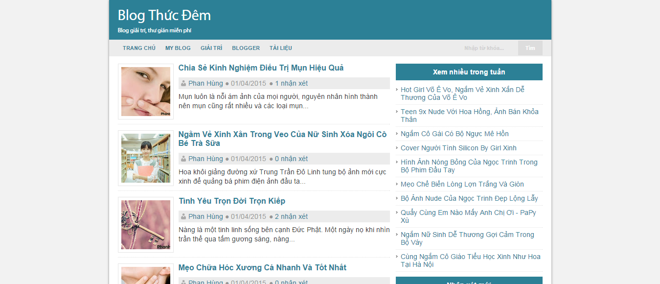Open "2 nhận xét" on the Tình Yêu post

point(291,216)
